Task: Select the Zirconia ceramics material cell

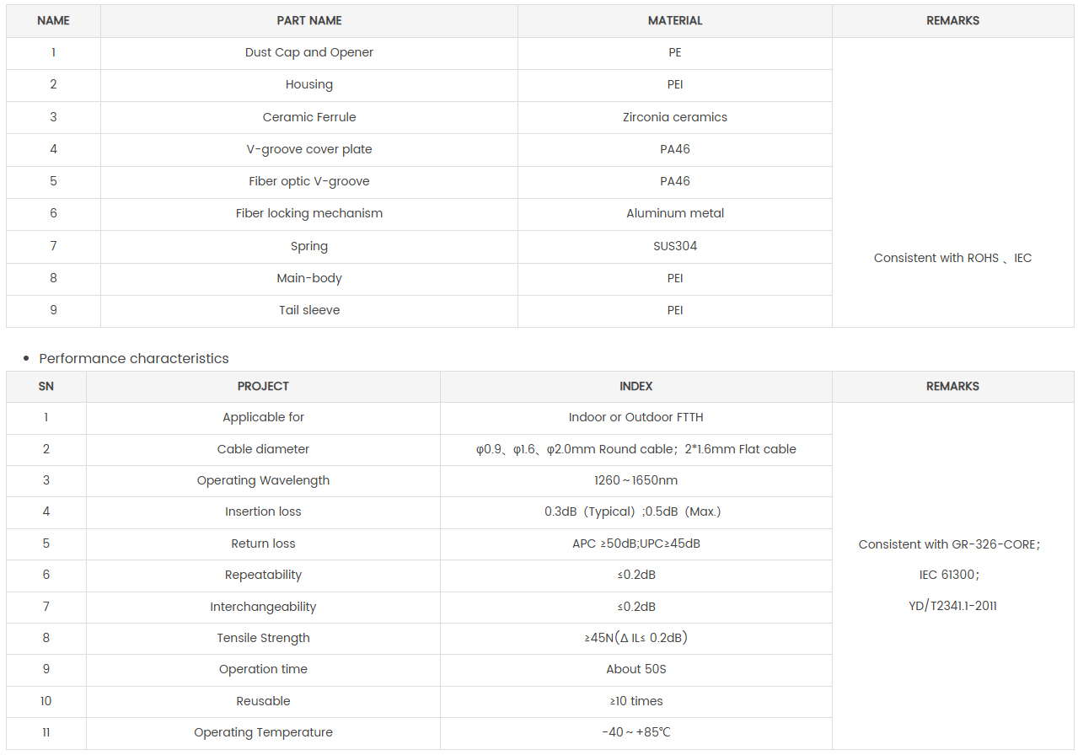Action: (674, 117)
